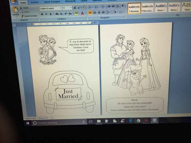
Task: Switch to the Inserisci tab
Action: pos(34,2)
